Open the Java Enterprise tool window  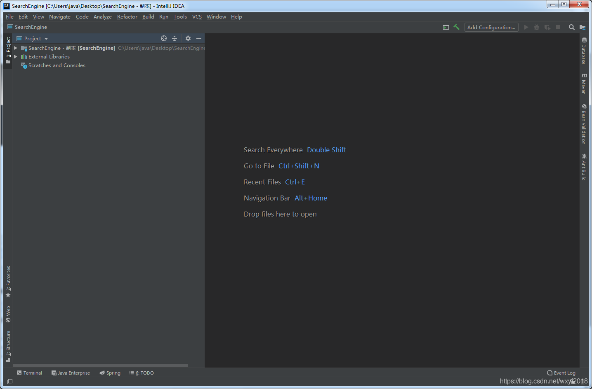[x=71, y=373]
